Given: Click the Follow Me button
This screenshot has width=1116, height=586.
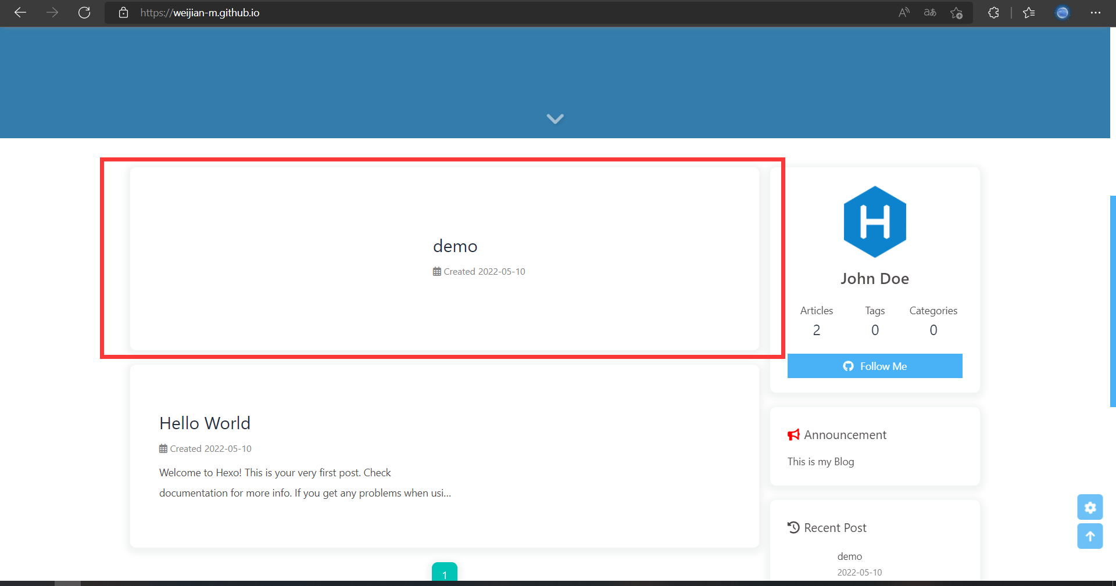Looking at the screenshot, I should (874, 366).
